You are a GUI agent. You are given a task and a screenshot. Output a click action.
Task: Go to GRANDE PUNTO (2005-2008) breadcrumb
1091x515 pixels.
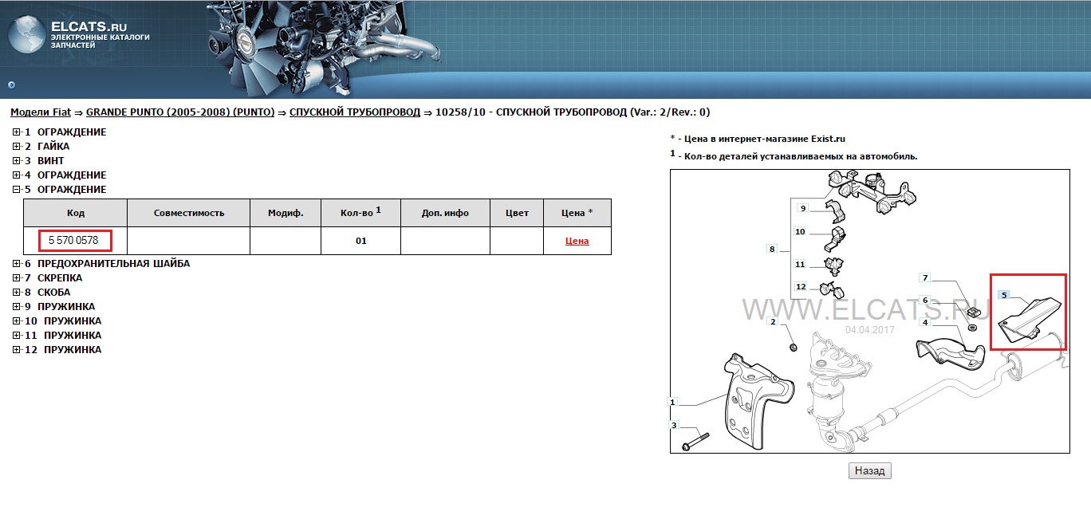tap(179, 112)
